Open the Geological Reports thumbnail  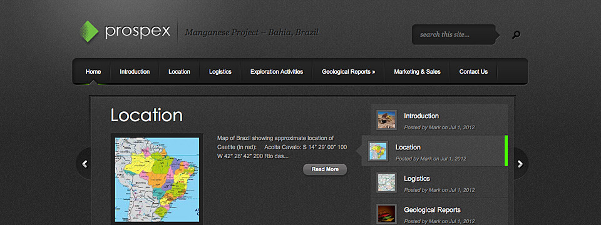(x=386, y=214)
